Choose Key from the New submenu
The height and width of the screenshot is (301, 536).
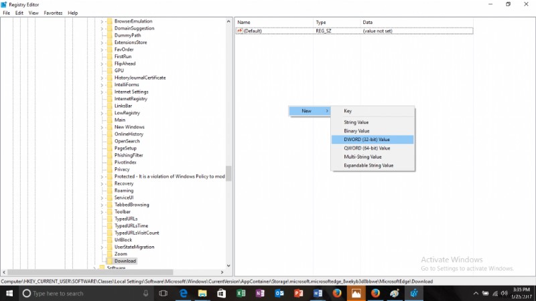tap(373, 111)
